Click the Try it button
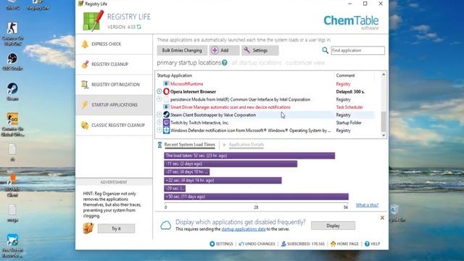This screenshot has height=261, width=464. (116, 228)
